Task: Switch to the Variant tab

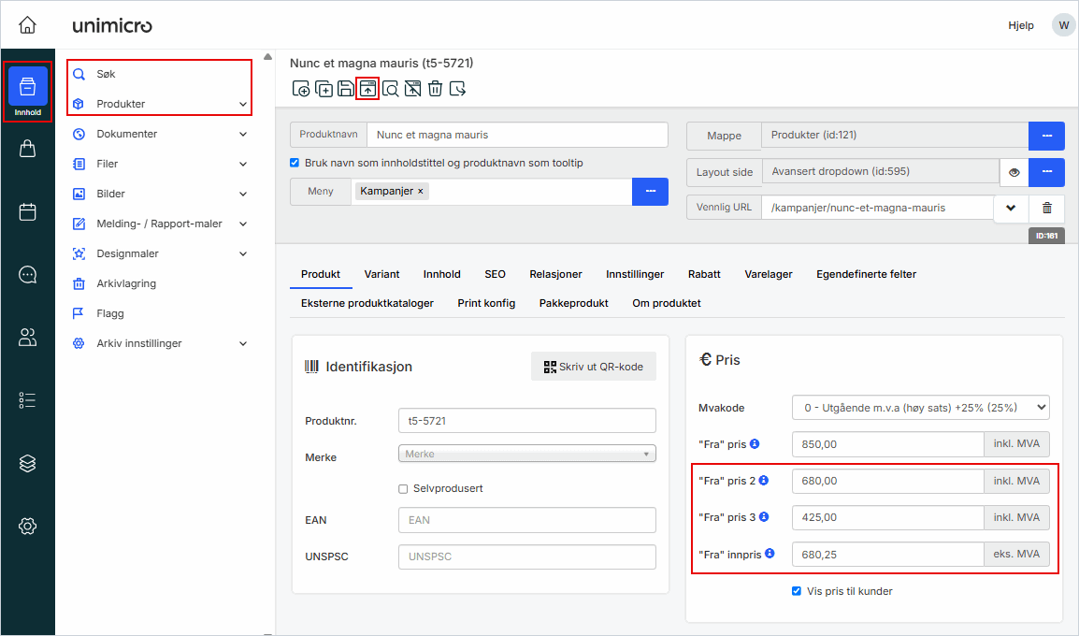Action: [381, 274]
